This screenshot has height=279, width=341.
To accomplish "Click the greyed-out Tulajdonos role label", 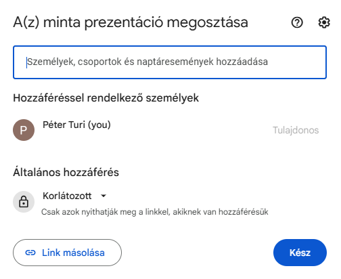I will click(296, 130).
